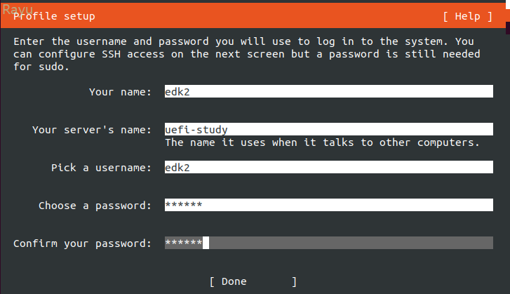Click the "Pick a username:" label

tap(101, 168)
